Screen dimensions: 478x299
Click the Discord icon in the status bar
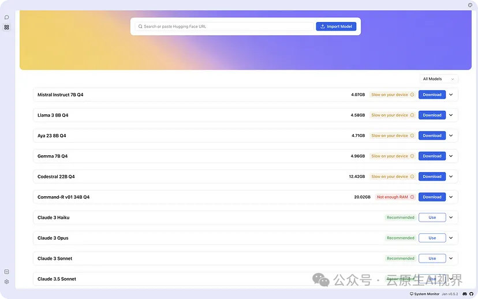(x=465, y=294)
